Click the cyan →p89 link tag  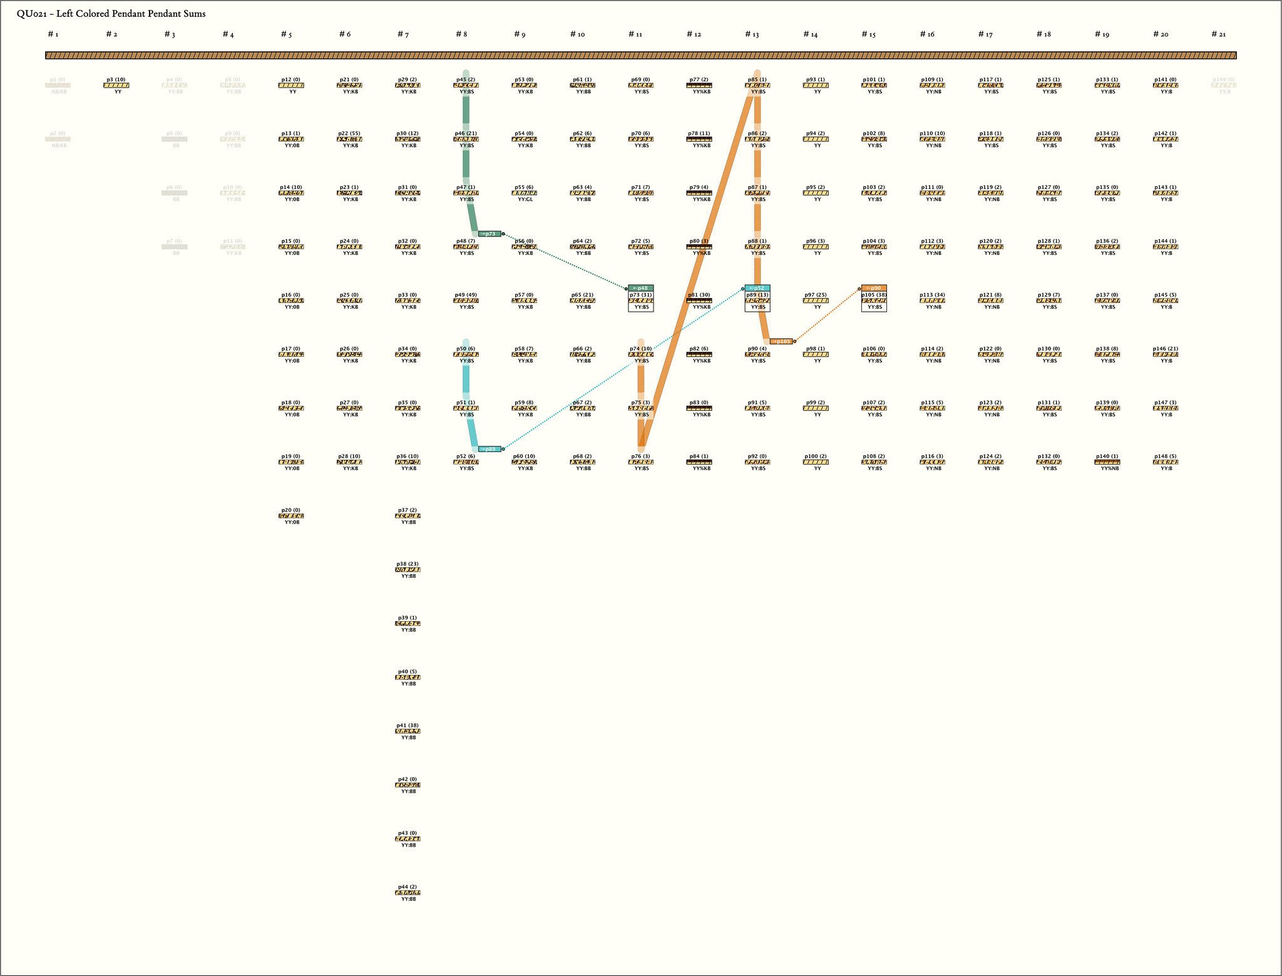(489, 449)
